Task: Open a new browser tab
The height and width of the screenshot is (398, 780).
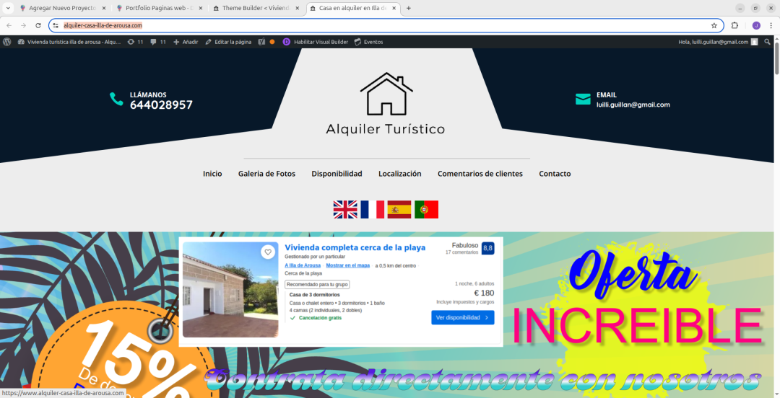Action: (408, 9)
